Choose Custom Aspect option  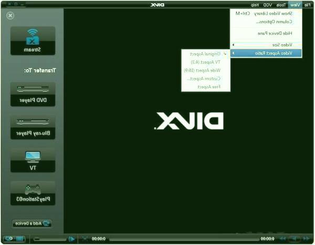click(x=206, y=79)
